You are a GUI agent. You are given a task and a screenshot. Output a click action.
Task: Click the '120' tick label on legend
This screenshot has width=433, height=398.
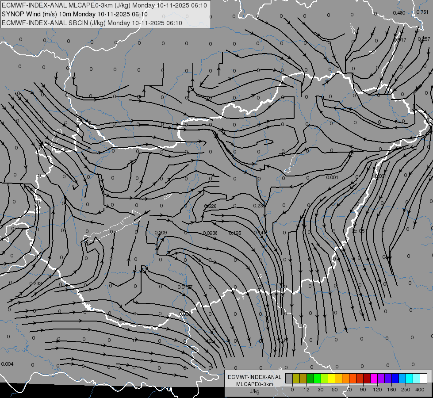click(x=378, y=390)
